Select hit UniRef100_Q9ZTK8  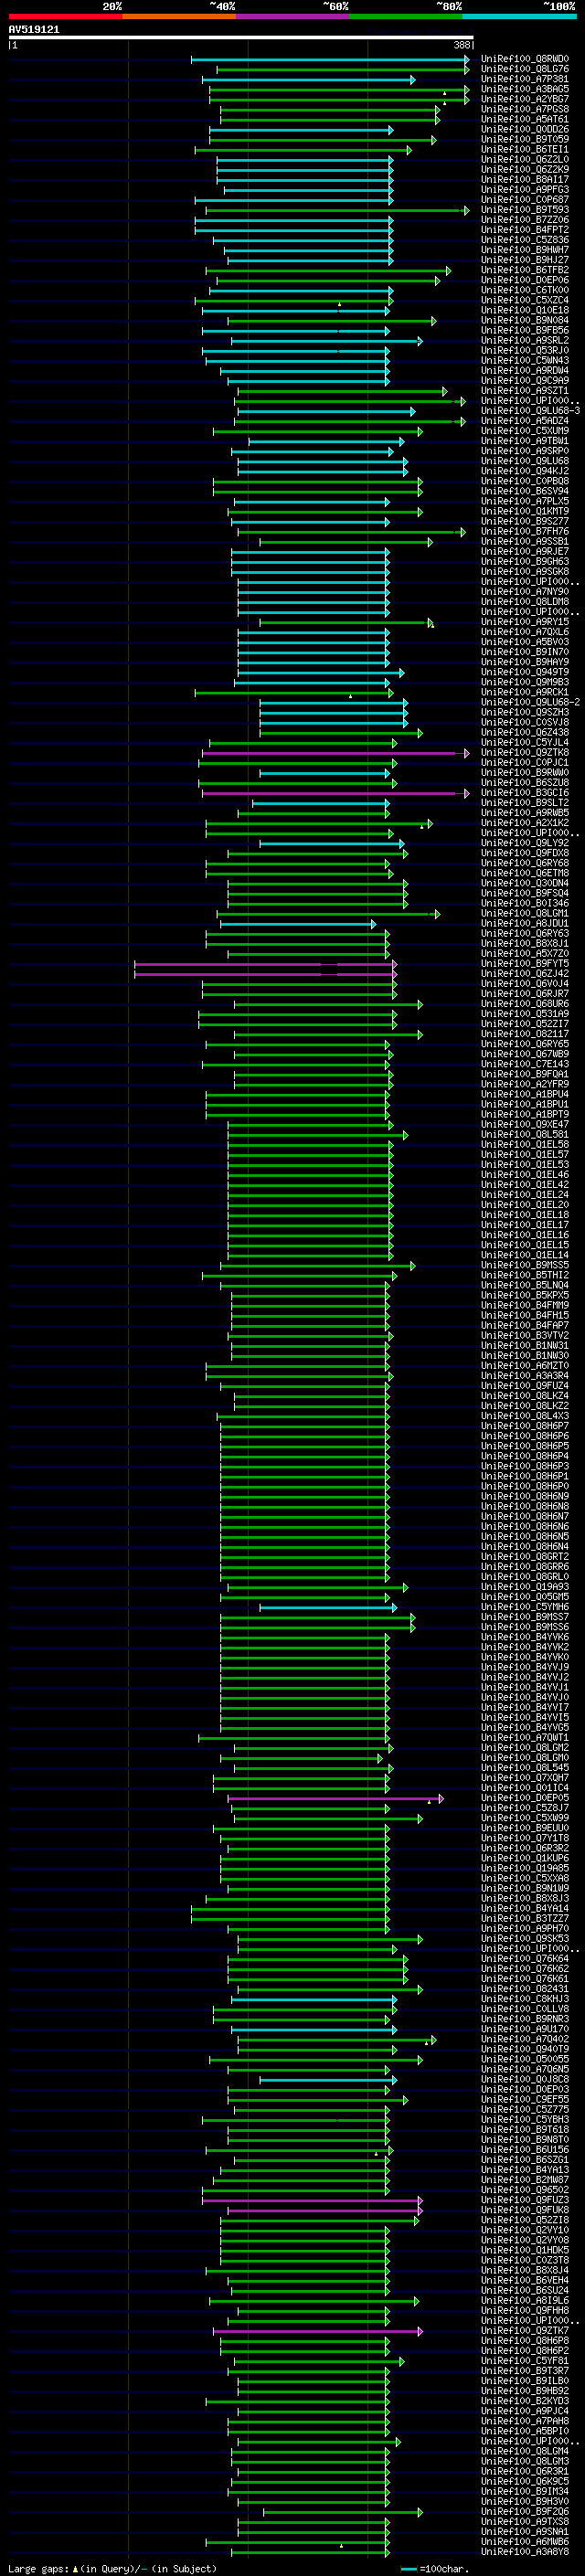point(525,753)
